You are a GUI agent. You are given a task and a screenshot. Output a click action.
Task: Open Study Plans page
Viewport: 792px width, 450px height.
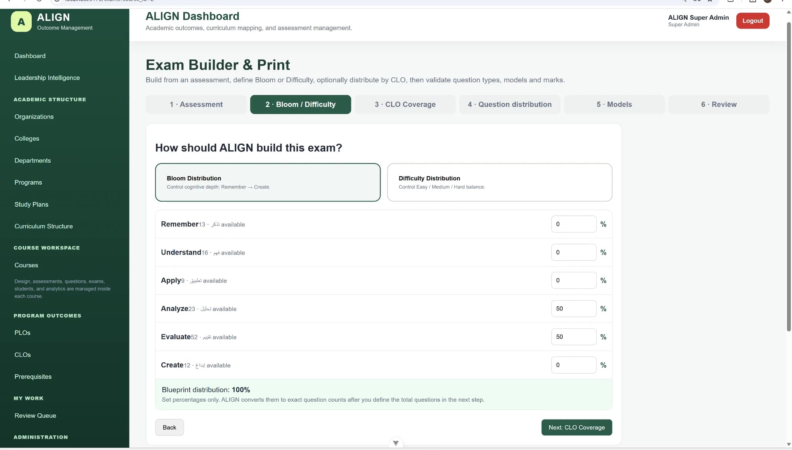click(x=31, y=204)
